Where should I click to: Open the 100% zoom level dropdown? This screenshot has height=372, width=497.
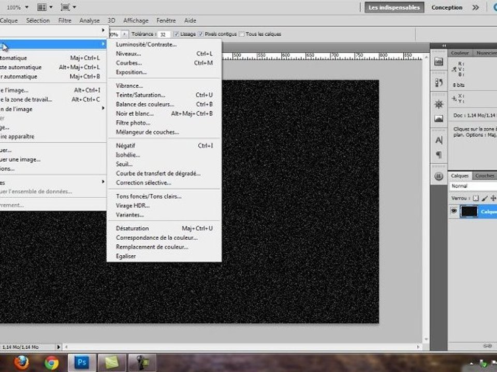click(x=18, y=7)
